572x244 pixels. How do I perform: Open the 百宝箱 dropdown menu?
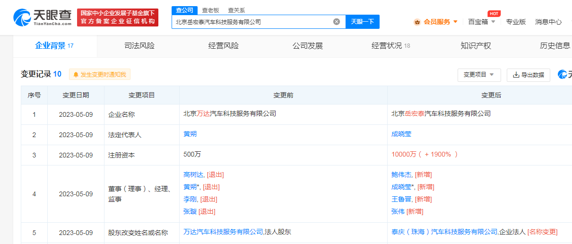click(482, 22)
